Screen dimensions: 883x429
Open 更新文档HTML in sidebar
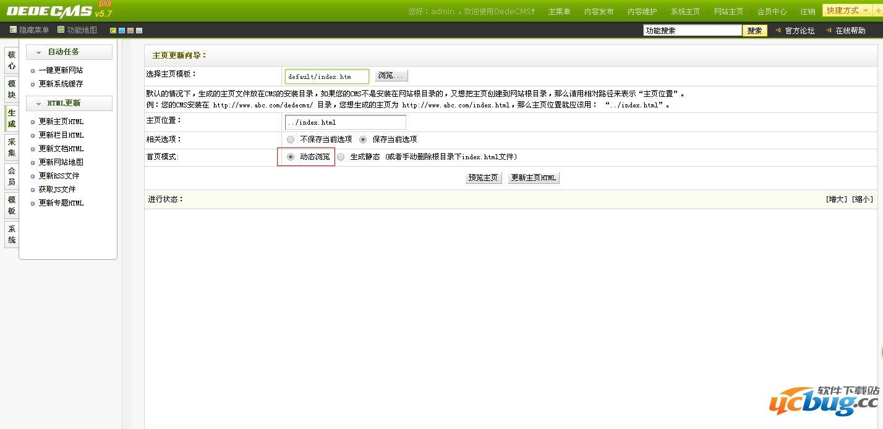(x=61, y=149)
